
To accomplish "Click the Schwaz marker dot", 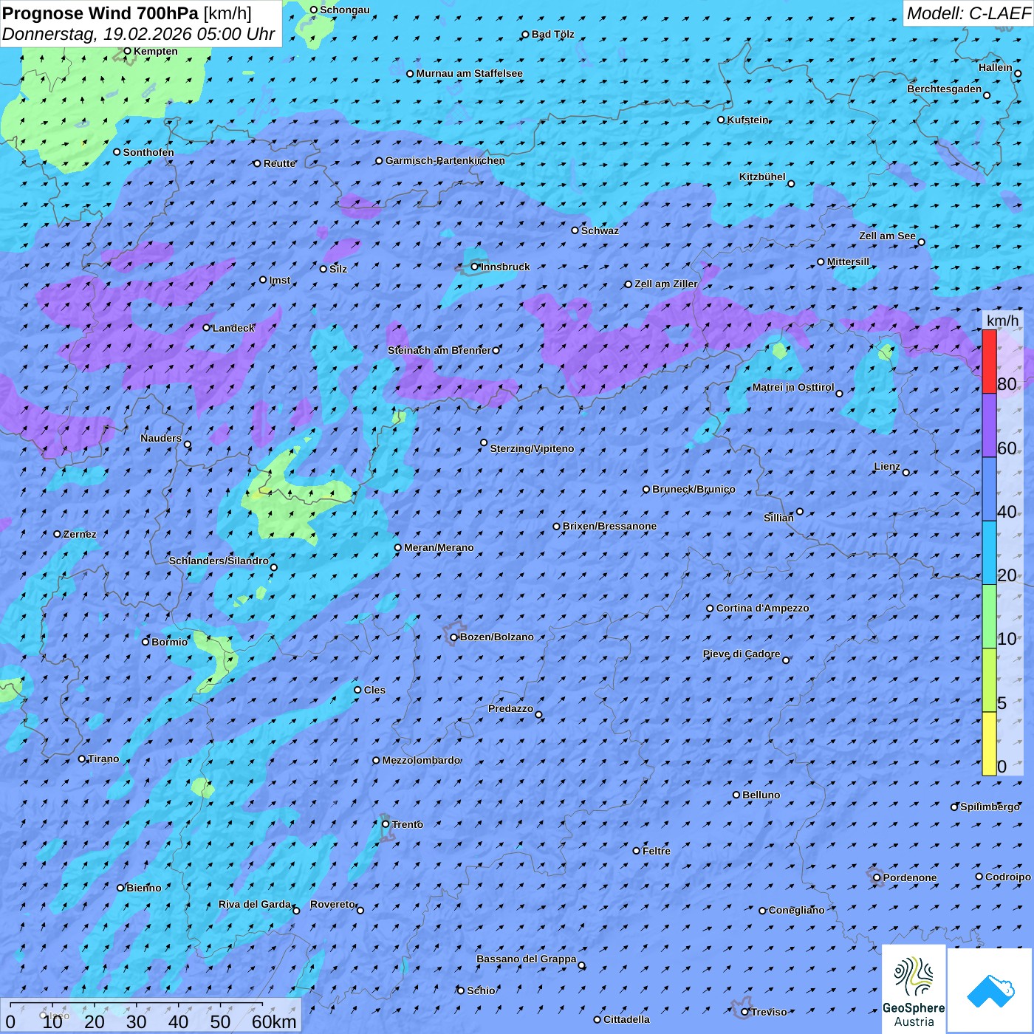I will 575,230.
